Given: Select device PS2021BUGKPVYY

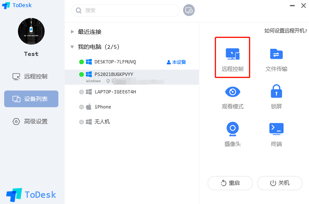Looking at the screenshot, I should point(132,77).
